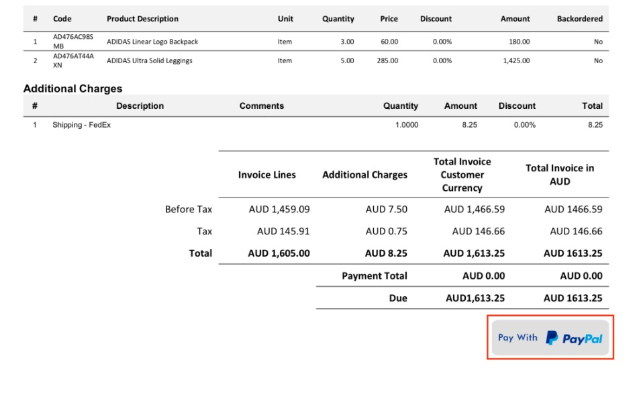Click the Pay With PayPal button
The image size is (639, 397).
(x=550, y=338)
